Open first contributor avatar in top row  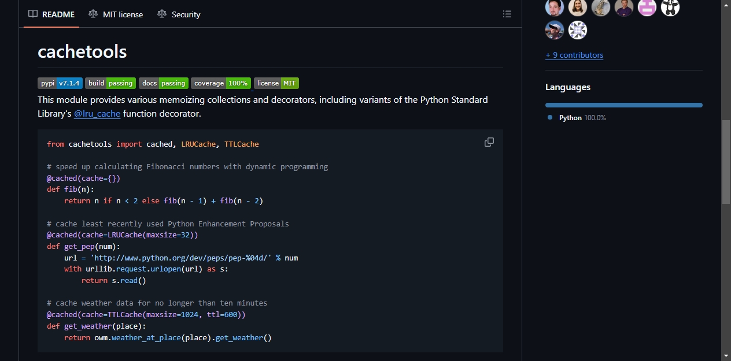click(x=555, y=7)
